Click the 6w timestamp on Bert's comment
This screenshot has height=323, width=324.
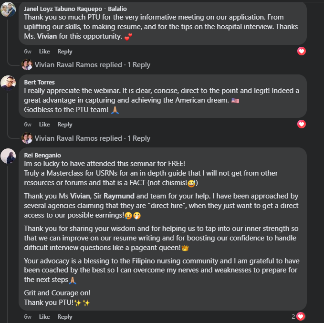coord(28,125)
